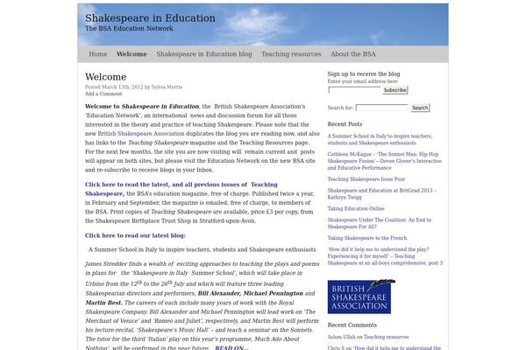
Task: Click the 'Sign up to receive the blog' heading
Action: click(x=364, y=73)
